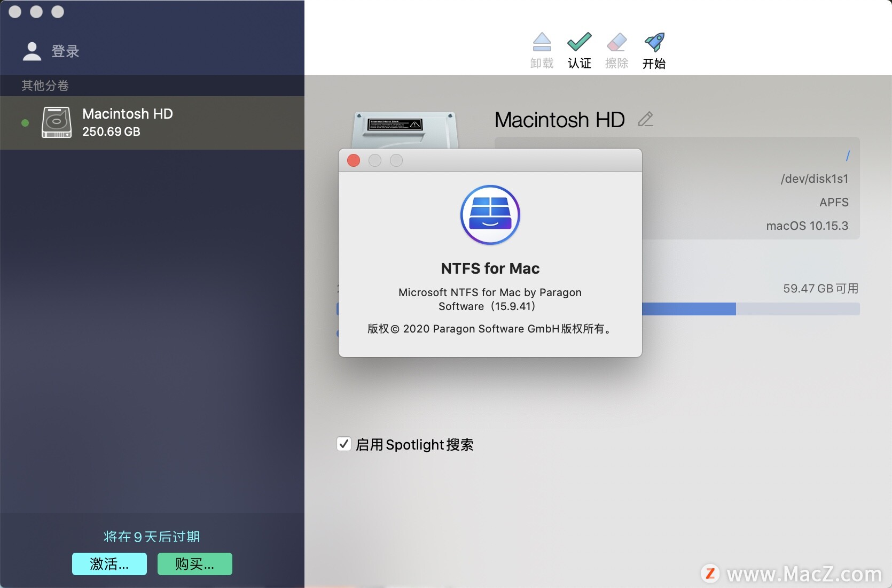Click the user profile icon beside 登录
The width and height of the screenshot is (892, 588).
(32, 51)
